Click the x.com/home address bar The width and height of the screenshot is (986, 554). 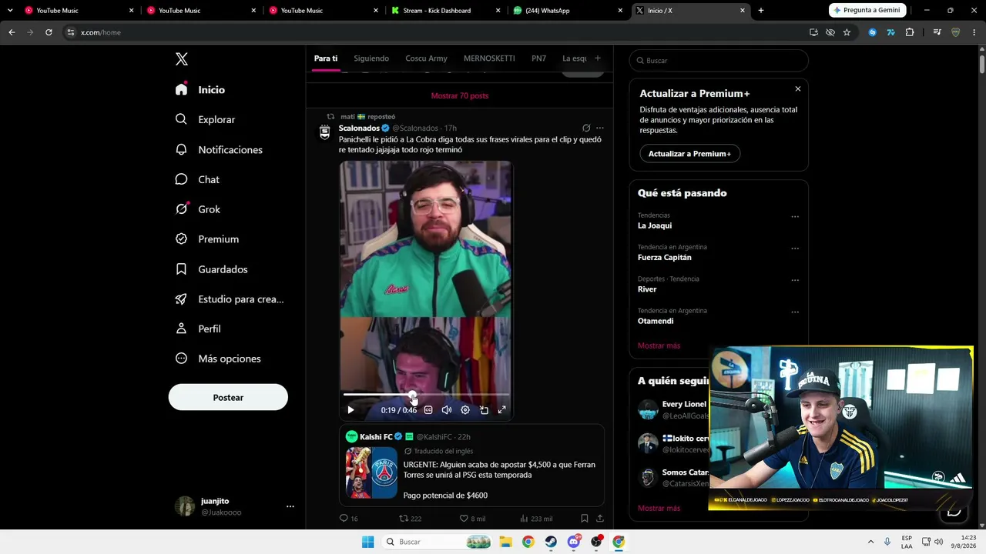click(x=435, y=32)
